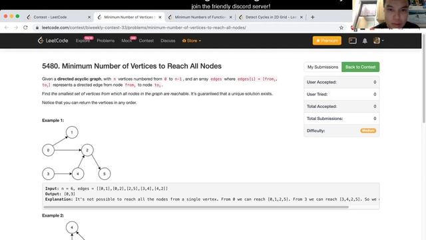
Task: Click the site lock icon in address bar
Action: point(37,27)
